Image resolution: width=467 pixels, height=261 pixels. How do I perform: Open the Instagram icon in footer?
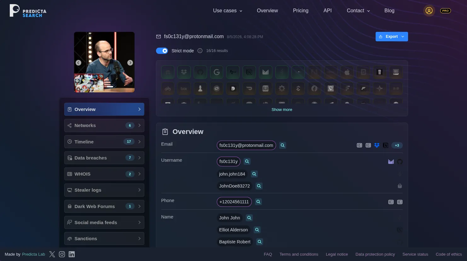62,254
